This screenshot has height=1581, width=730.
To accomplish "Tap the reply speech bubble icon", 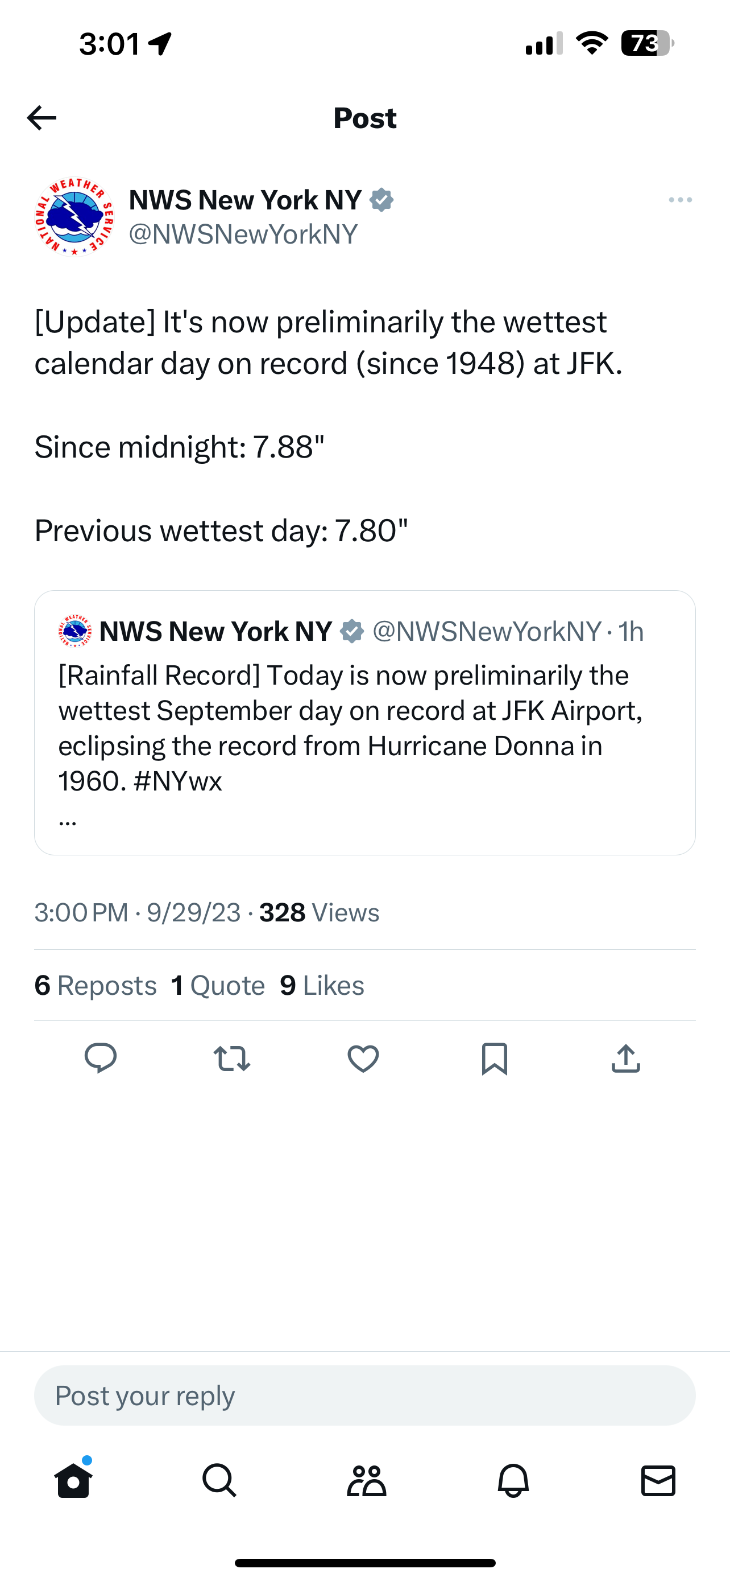I will coord(101,1058).
